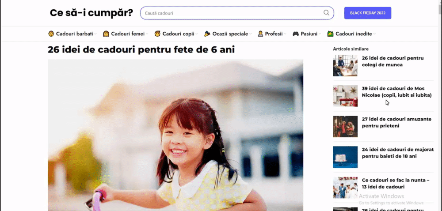This screenshot has height=211, width=442.
Task: Open the 39 idei de cadouri de Mos Nicolae link
Action: pyautogui.click(x=396, y=92)
